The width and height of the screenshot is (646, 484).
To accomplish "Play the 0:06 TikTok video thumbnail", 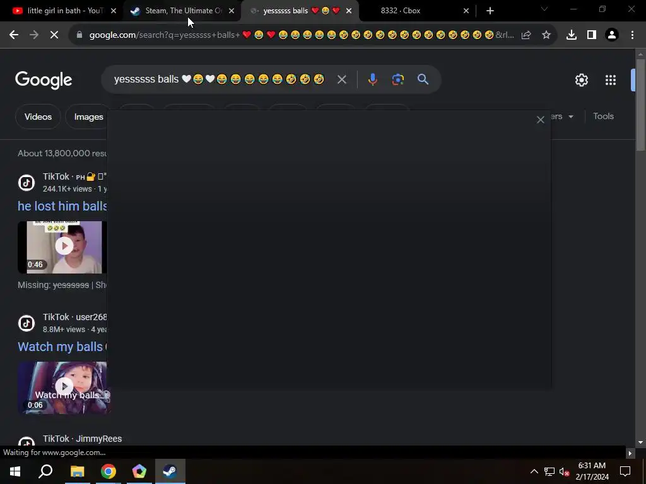I will coord(64,388).
